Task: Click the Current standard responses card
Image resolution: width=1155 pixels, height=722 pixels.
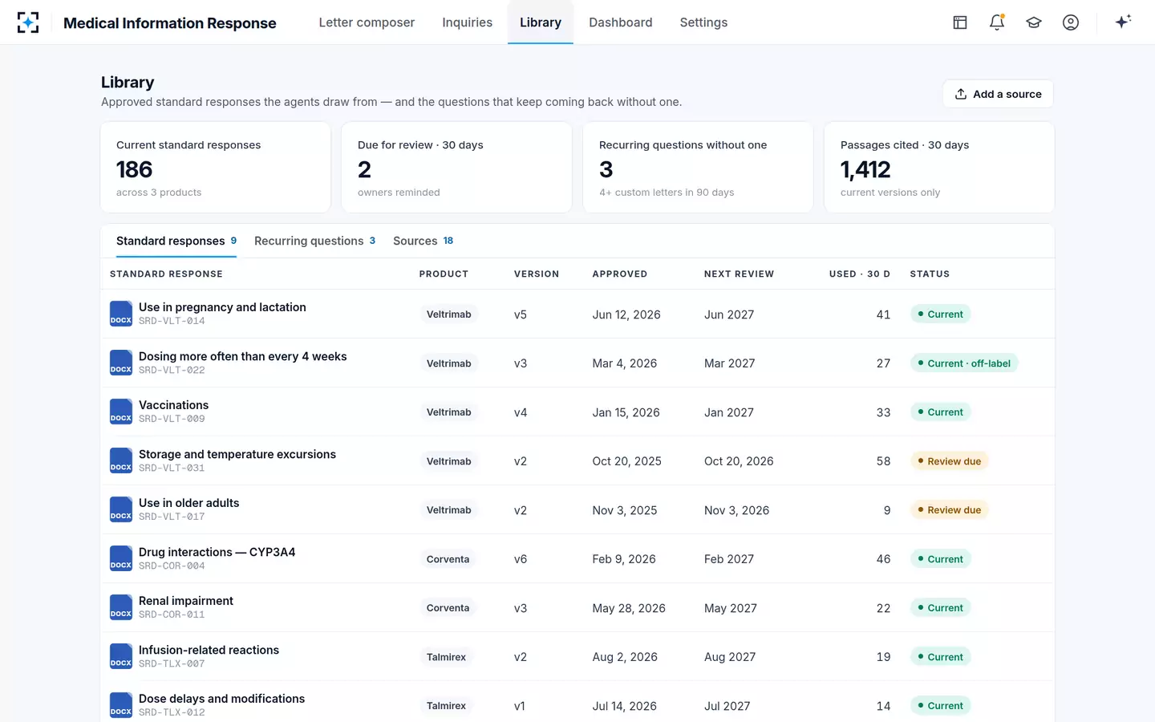Action: (216, 168)
